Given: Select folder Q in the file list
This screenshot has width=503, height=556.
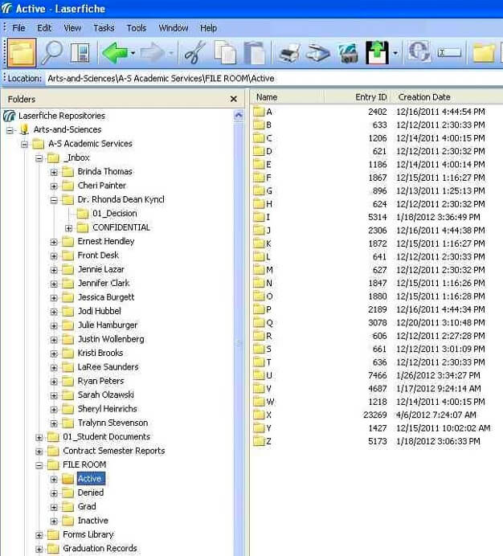Looking at the screenshot, I should click(x=269, y=323).
